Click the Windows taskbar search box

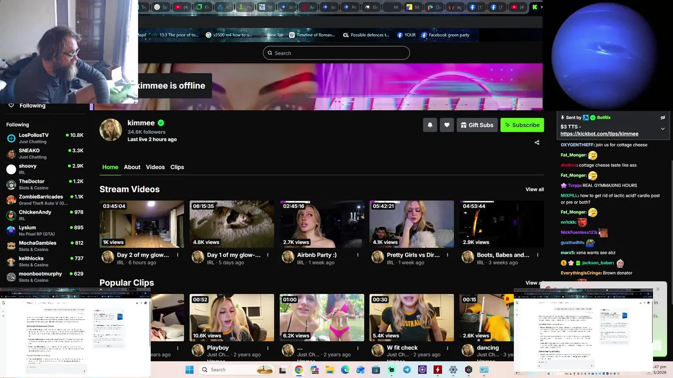point(237,370)
